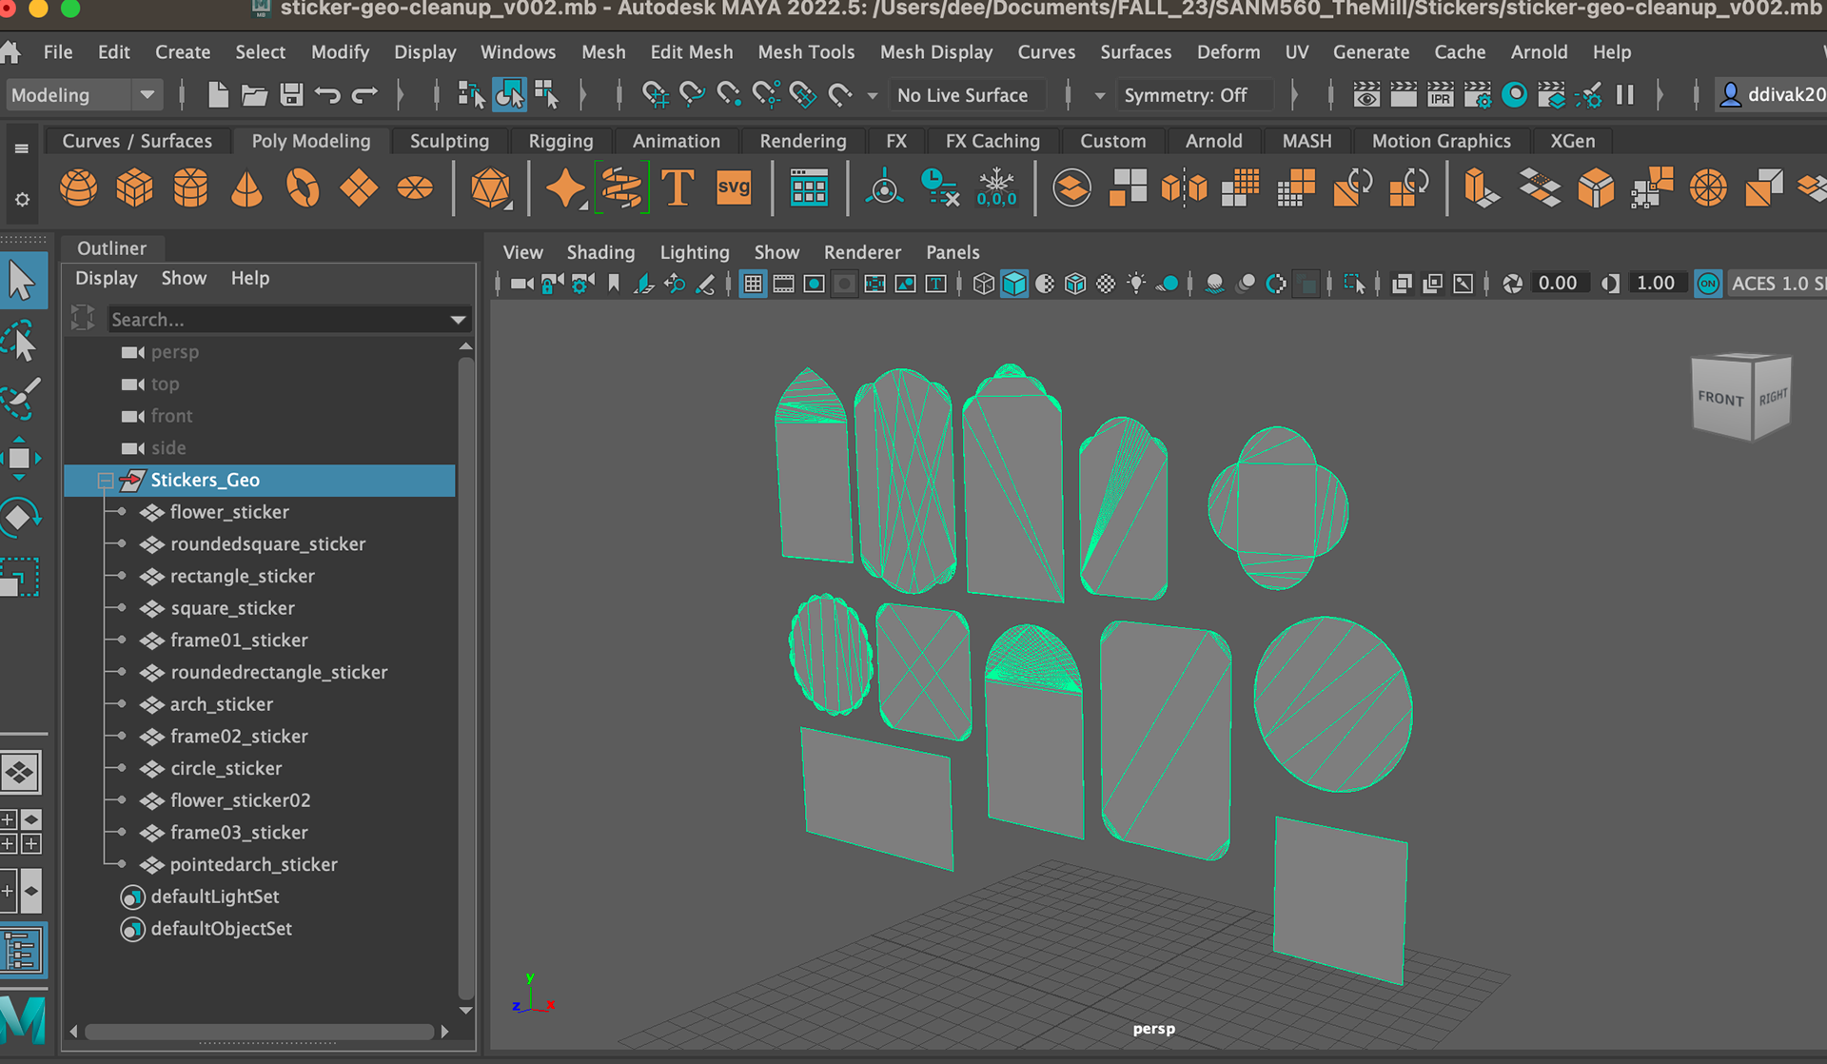Click the SVG import shelf icon
The width and height of the screenshot is (1827, 1064).
[733, 187]
